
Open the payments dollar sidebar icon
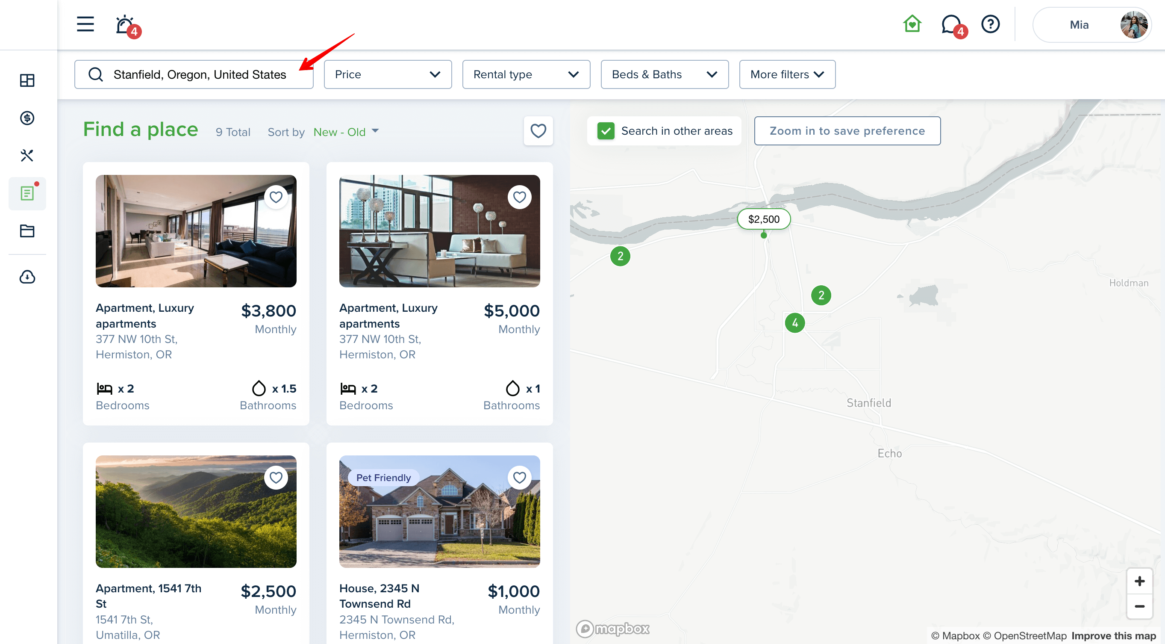click(x=27, y=118)
